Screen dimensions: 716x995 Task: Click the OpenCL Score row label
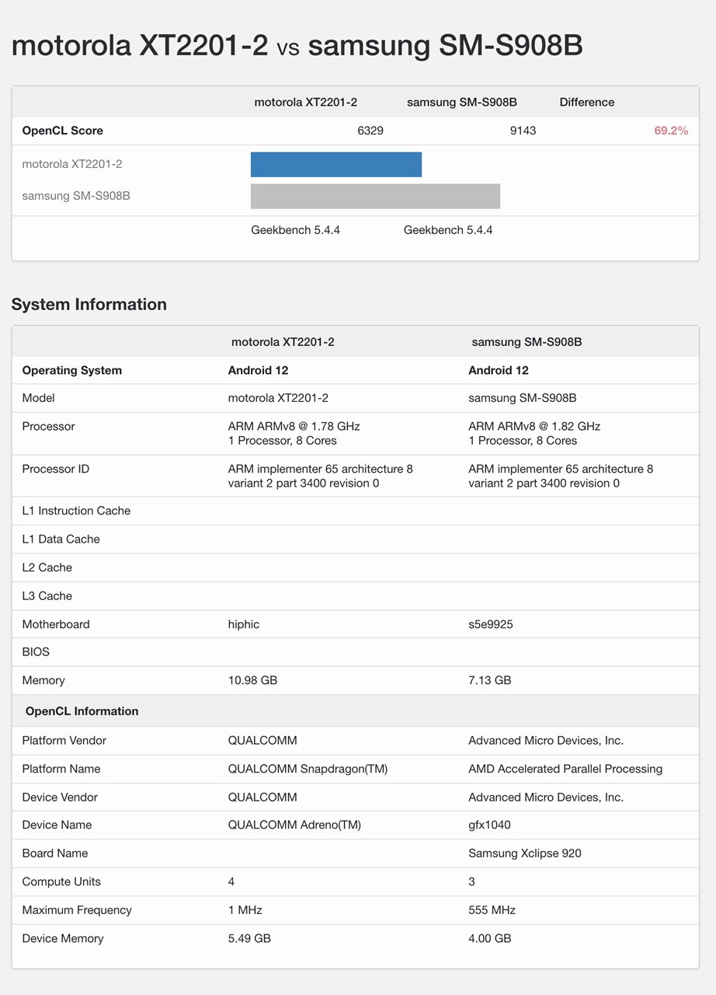click(x=62, y=131)
